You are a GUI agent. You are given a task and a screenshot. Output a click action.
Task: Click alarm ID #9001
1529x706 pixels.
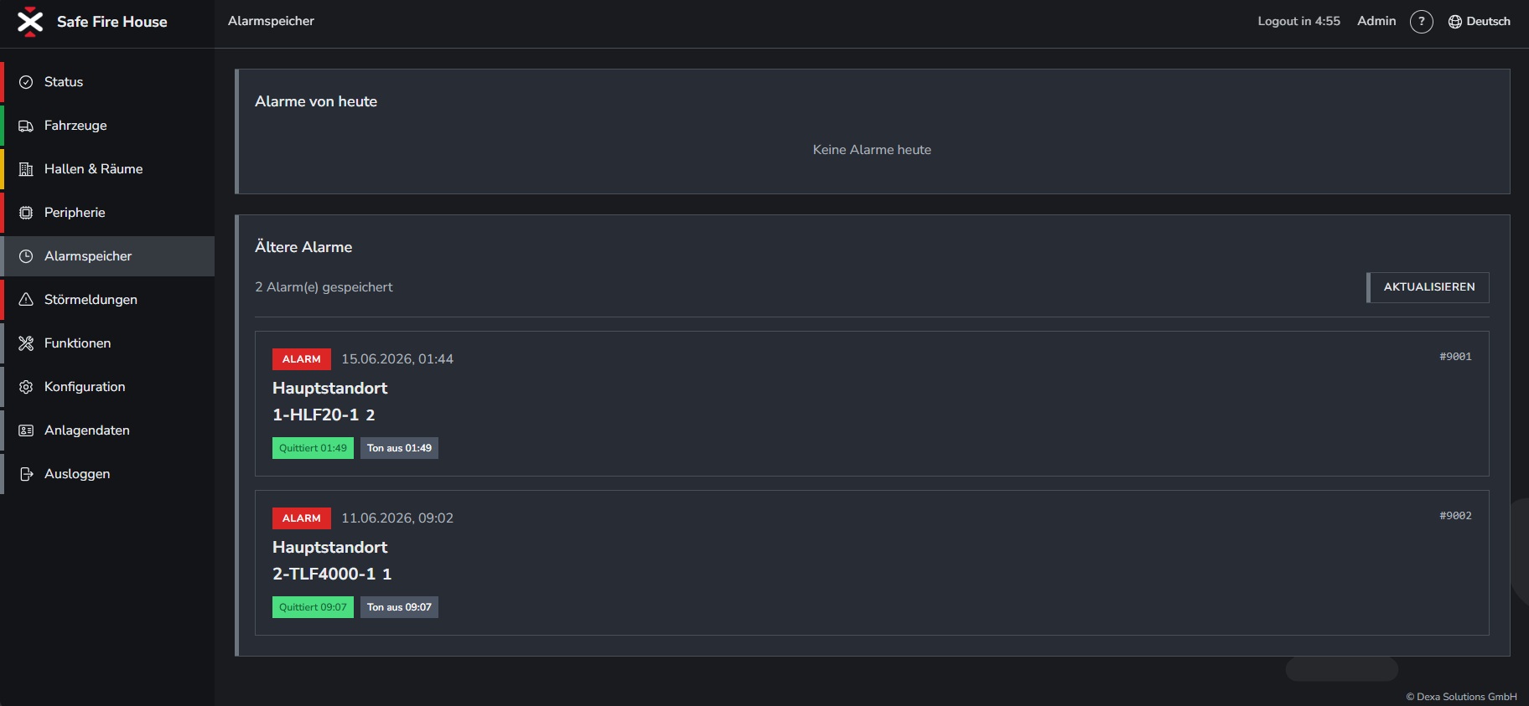pyautogui.click(x=1456, y=357)
